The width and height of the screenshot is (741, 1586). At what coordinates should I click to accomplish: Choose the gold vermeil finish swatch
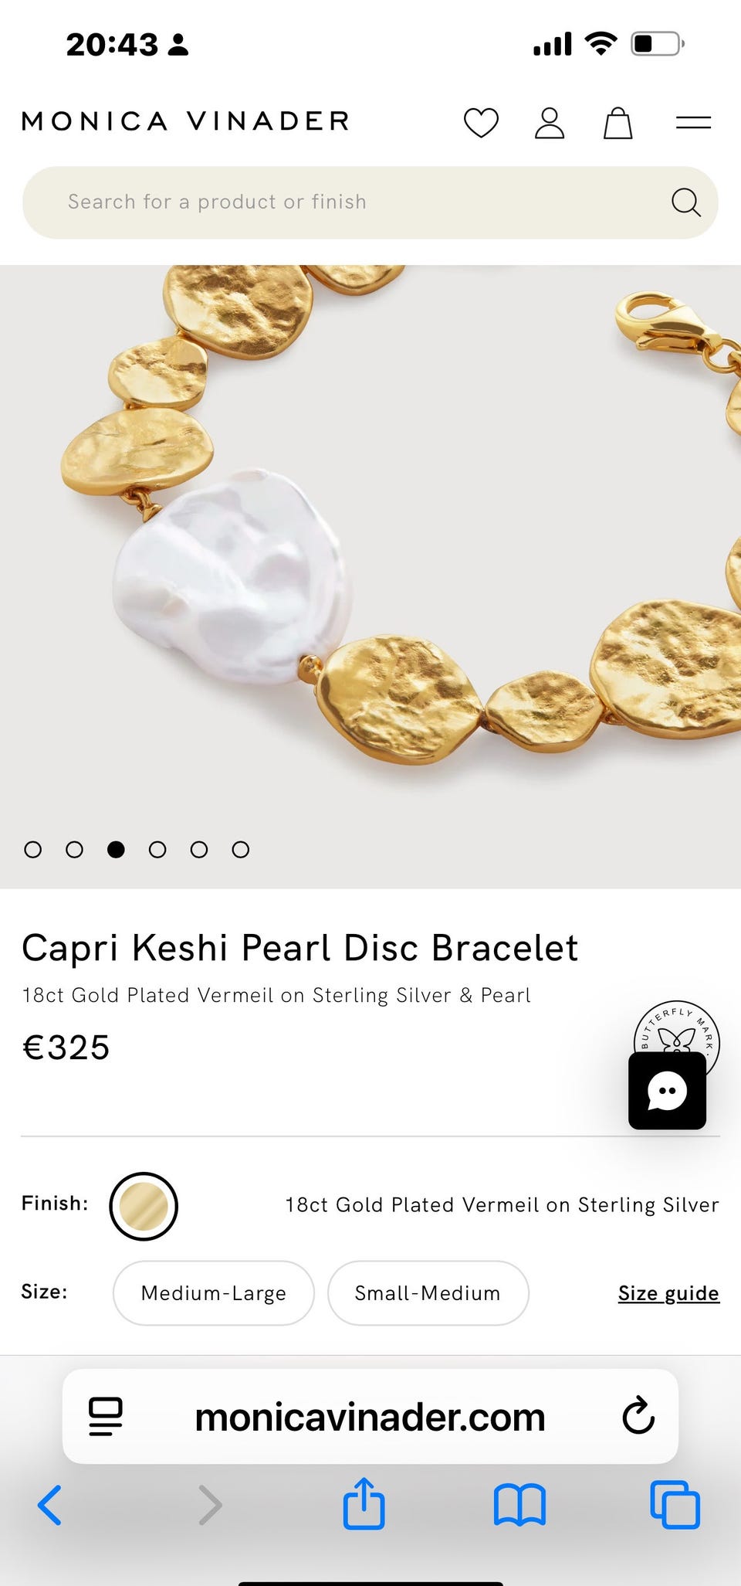point(144,1207)
